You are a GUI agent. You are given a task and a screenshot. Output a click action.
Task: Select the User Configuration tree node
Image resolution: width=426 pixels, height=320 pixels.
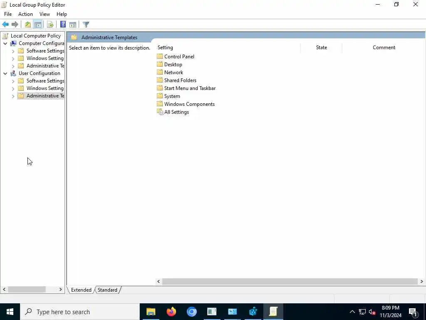click(x=40, y=73)
